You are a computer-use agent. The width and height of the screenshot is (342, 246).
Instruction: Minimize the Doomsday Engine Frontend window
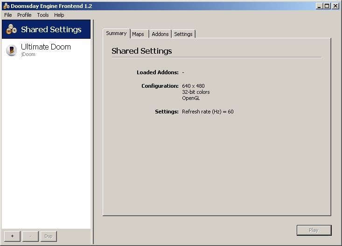point(319,6)
